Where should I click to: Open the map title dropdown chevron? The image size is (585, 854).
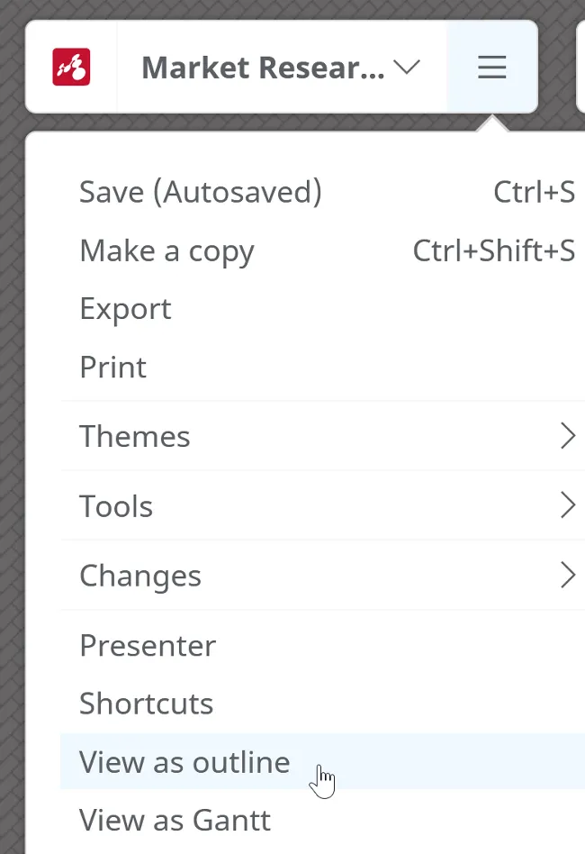408,68
